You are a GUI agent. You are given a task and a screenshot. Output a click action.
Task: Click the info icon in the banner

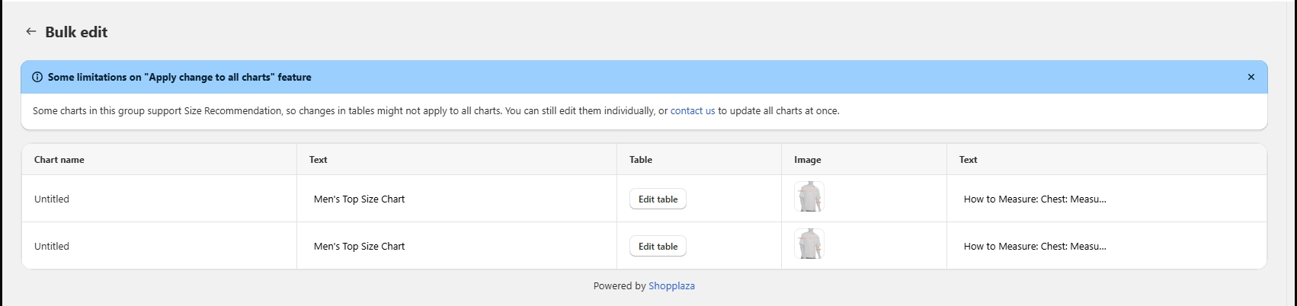(x=37, y=77)
